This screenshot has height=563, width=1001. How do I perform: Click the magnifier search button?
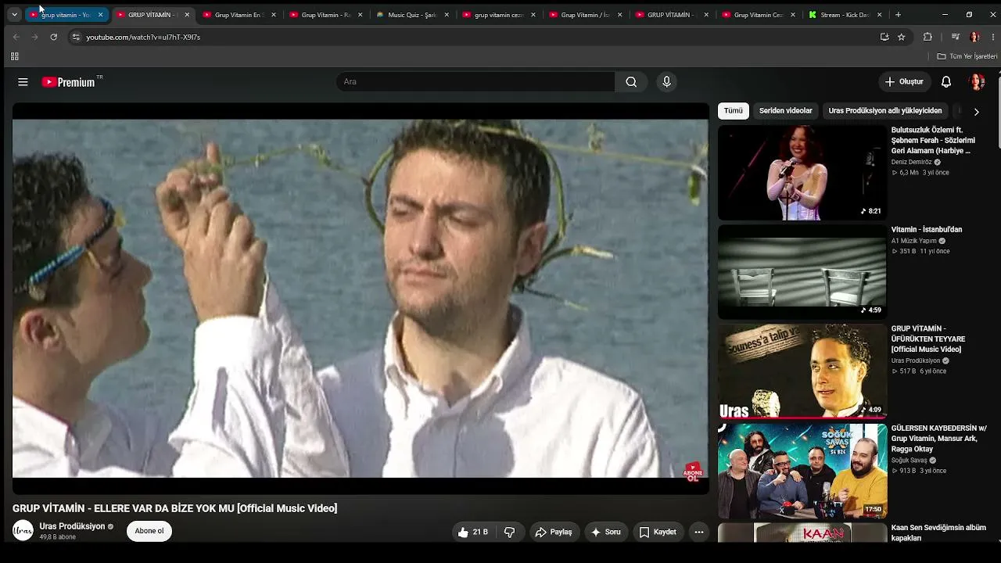coord(631,82)
